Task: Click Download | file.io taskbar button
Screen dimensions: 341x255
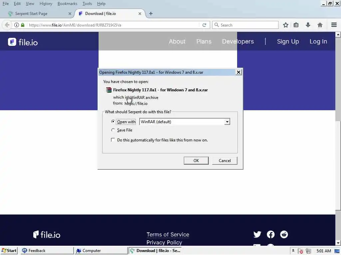Action: (x=155, y=251)
